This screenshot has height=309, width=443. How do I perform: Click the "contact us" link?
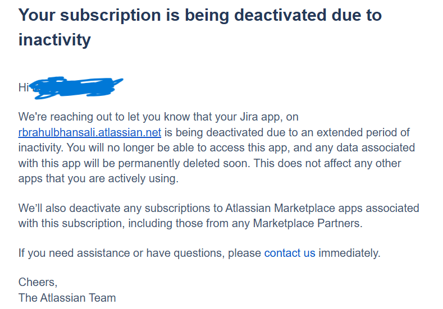point(290,253)
